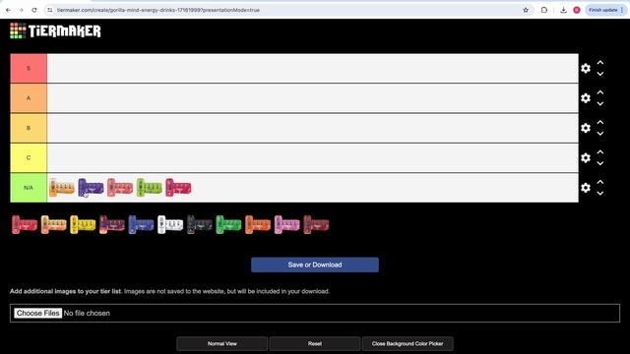Select last crimson can in N/A row
This screenshot has height=354, width=630.
[178, 188]
